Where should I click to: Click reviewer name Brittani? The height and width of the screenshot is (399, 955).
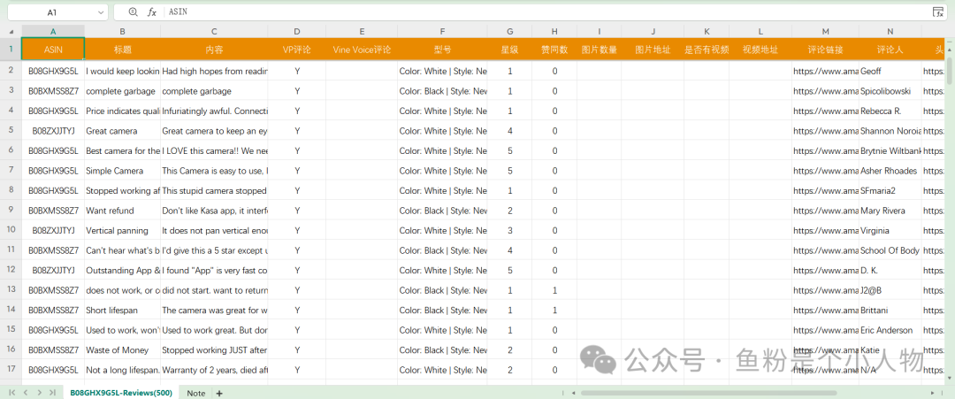coord(875,310)
